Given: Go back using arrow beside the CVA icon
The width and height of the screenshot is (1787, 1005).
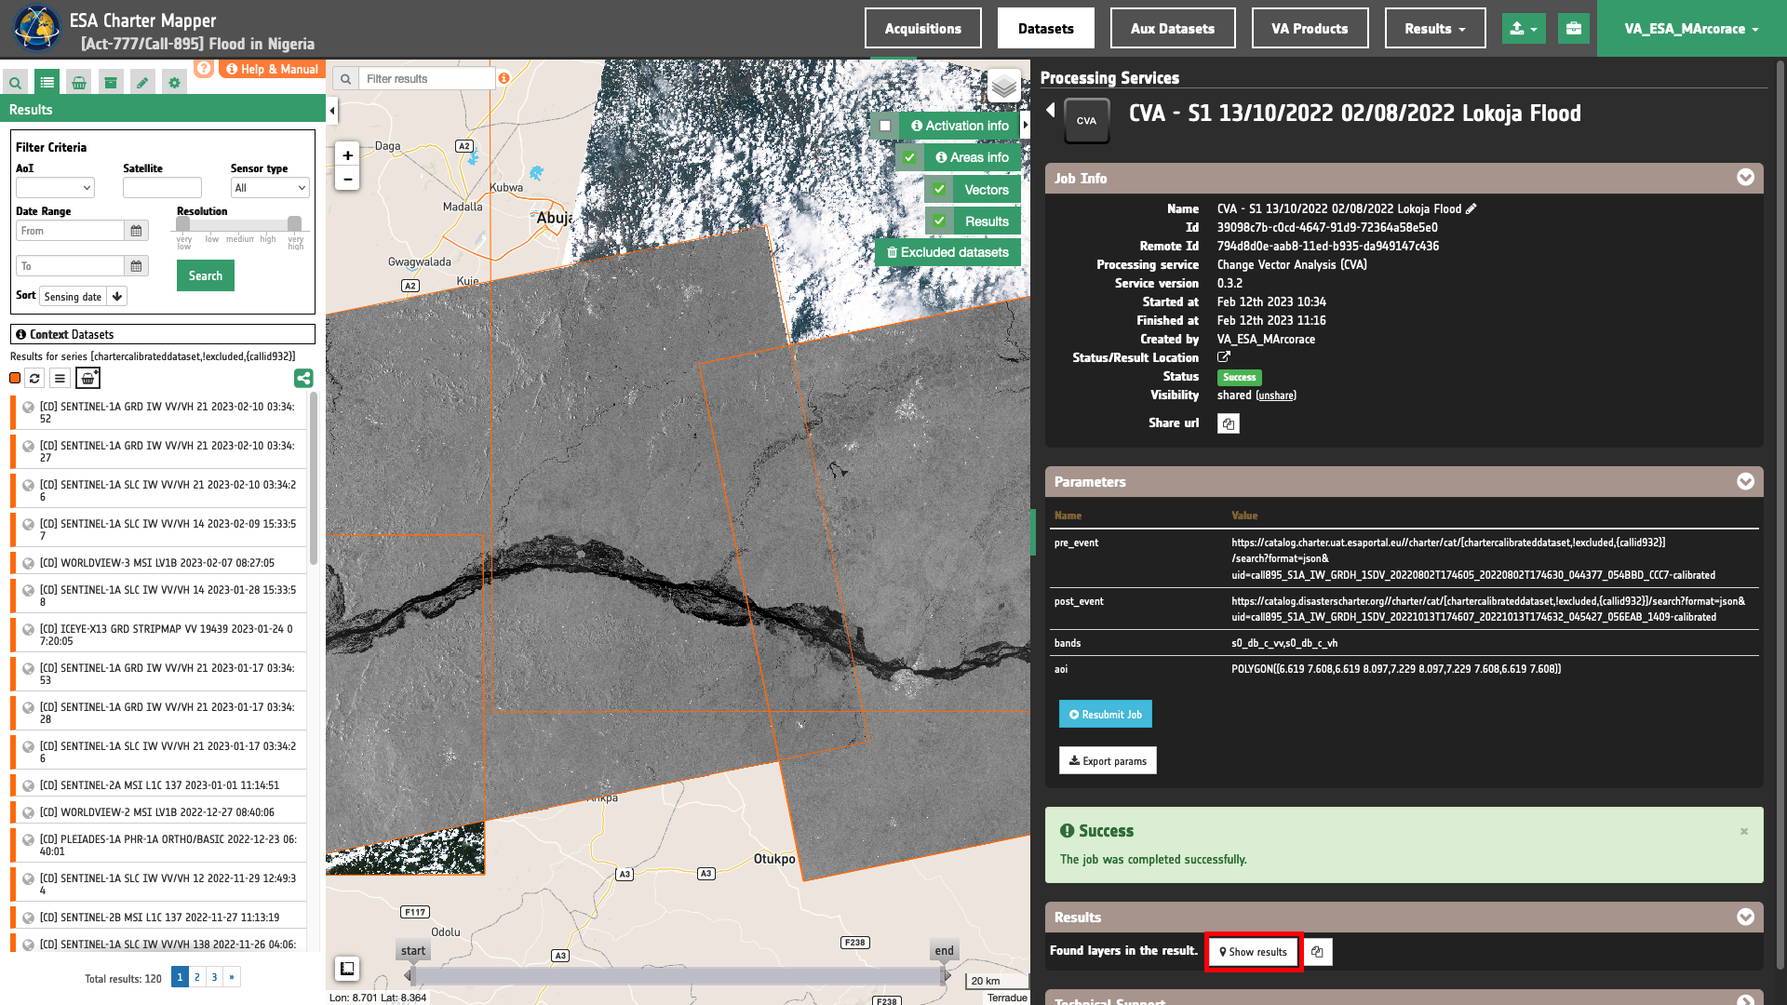Looking at the screenshot, I should pyautogui.click(x=1050, y=111).
